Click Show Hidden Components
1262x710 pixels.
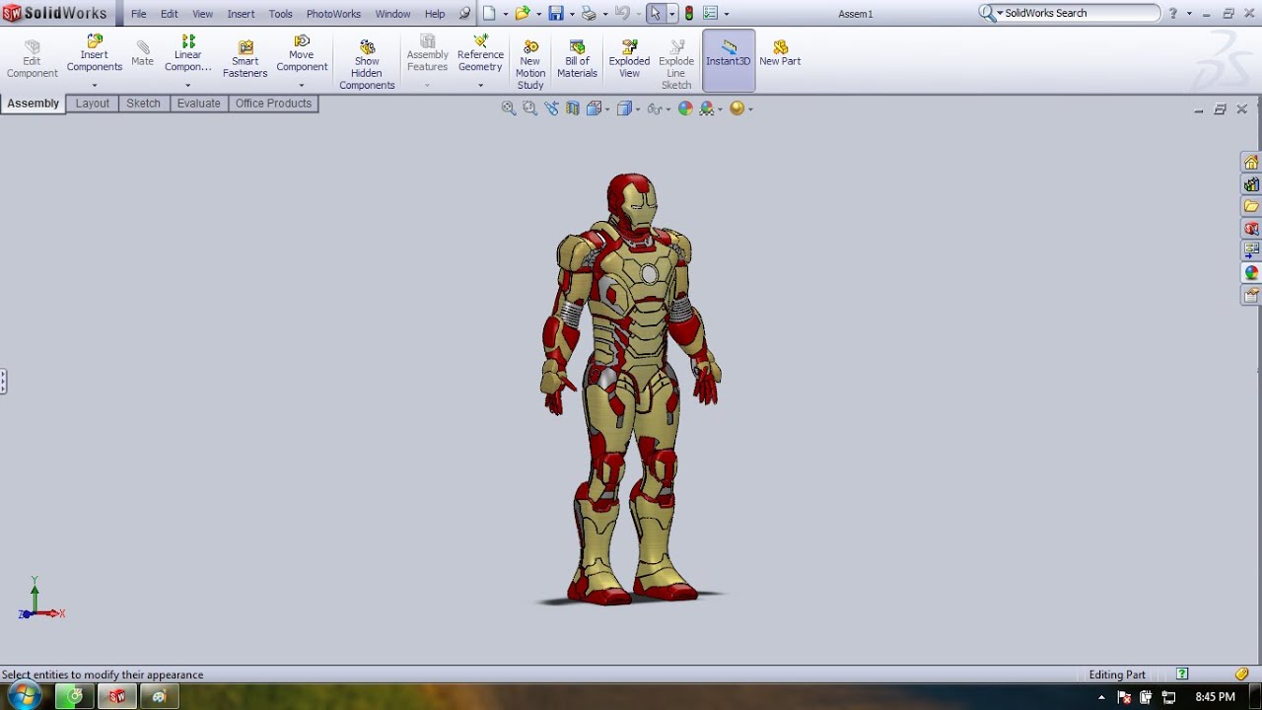pyautogui.click(x=367, y=66)
